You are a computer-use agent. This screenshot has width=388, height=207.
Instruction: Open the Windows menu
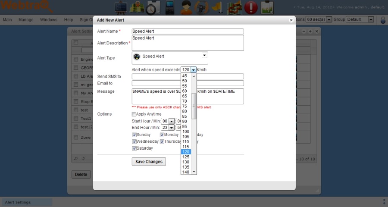tap(49, 20)
